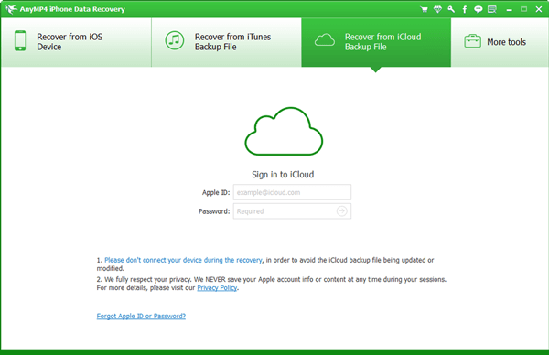Click Forgot Apple ID or Password link

click(x=141, y=317)
